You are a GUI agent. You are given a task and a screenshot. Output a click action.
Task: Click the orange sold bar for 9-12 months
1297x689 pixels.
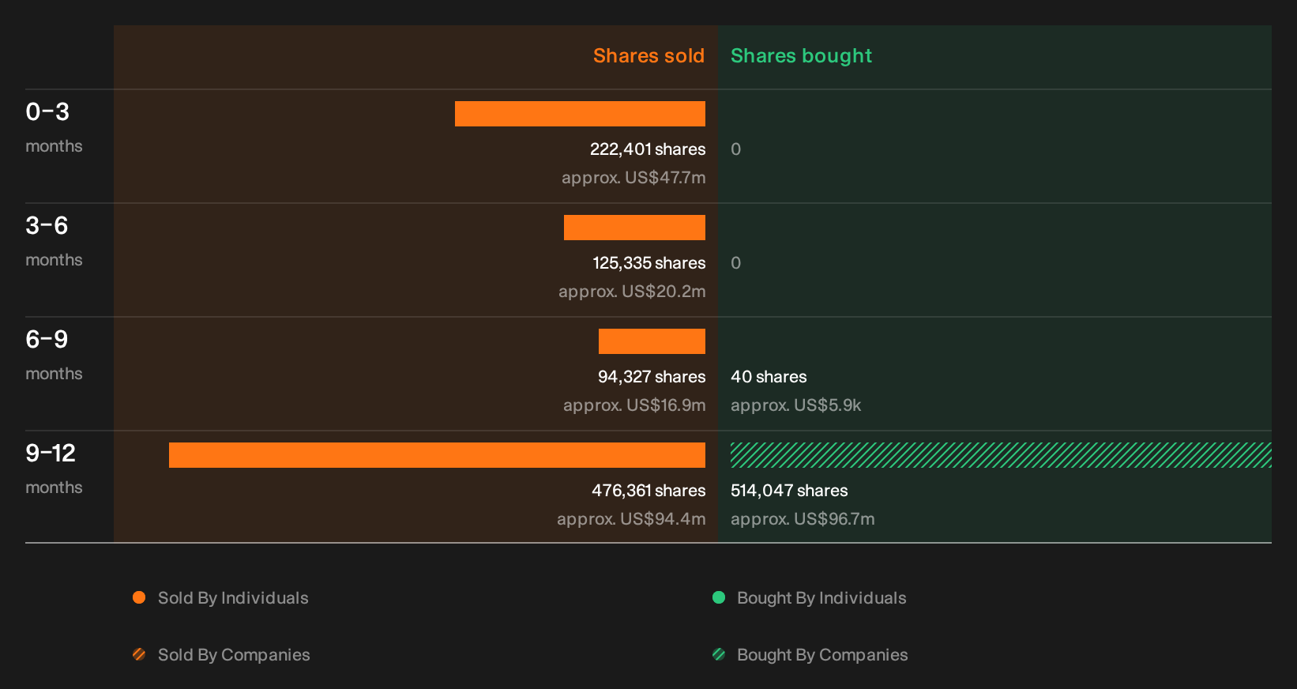point(437,455)
